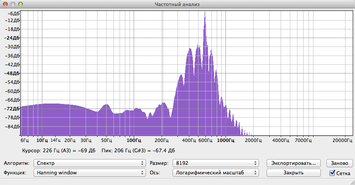Click the -72Дб vertical axis label
The image size is (355, 185).
12,109
